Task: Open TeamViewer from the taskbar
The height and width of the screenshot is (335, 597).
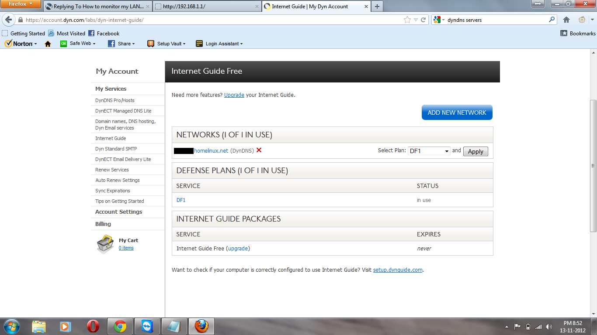Action: click(147, 326)
